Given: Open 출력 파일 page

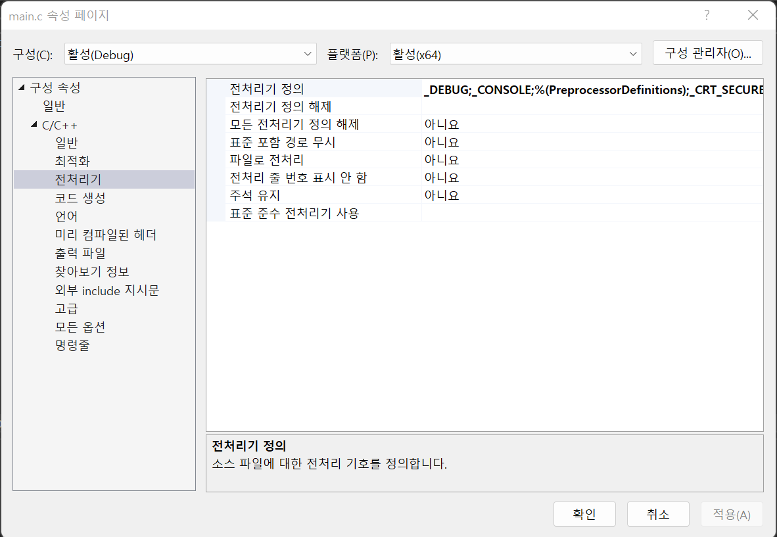Looking at the screenshot, I should click(80, 252).
